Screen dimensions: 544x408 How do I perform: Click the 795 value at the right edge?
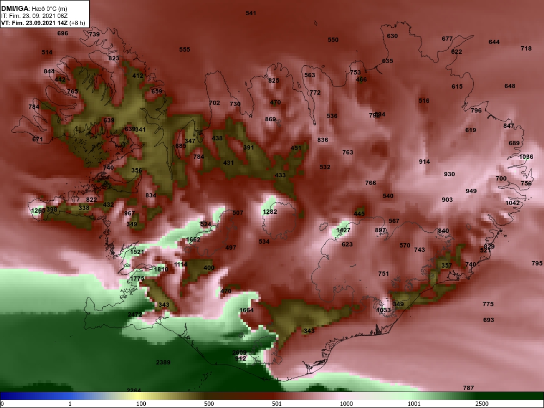[x=537, y=263]
